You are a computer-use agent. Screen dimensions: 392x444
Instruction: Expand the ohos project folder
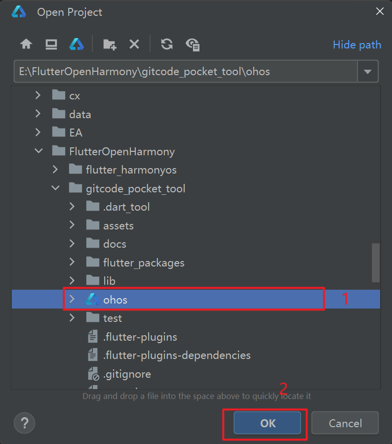pos(72,299)
